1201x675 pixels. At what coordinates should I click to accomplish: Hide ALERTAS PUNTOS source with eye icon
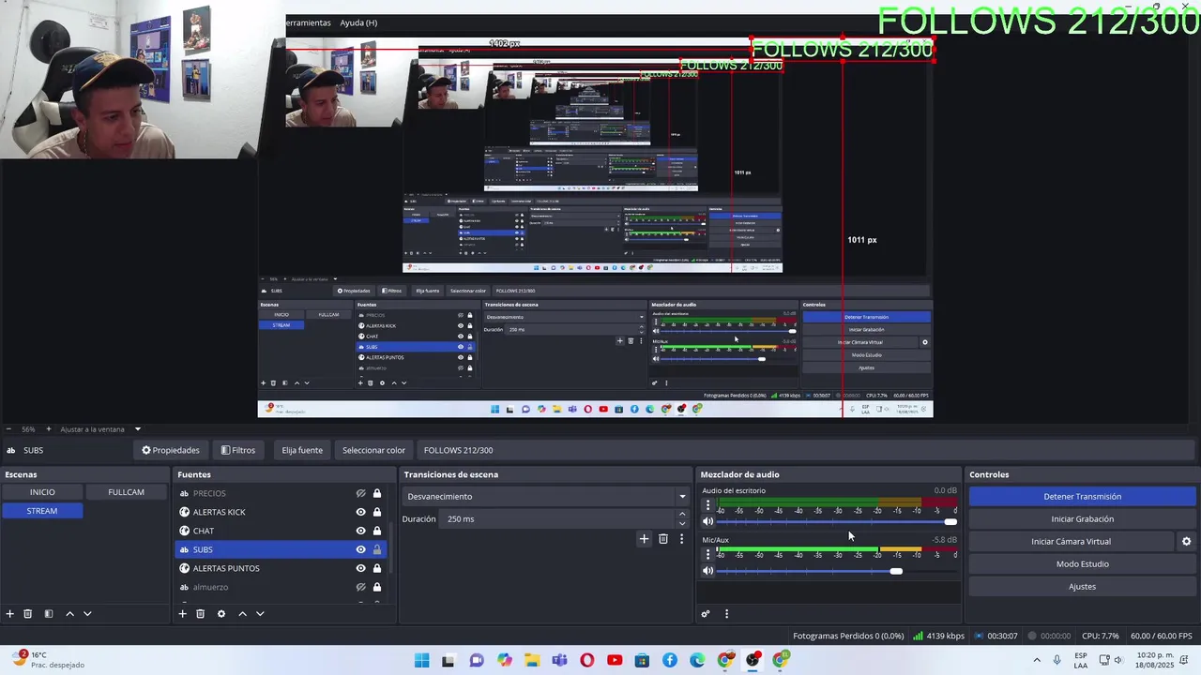click(x=360, y=568)
